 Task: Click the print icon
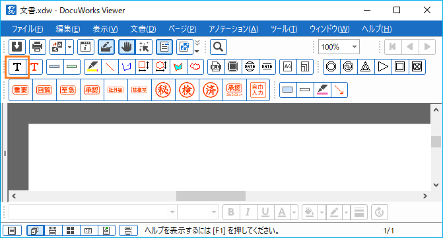(37, 47)
